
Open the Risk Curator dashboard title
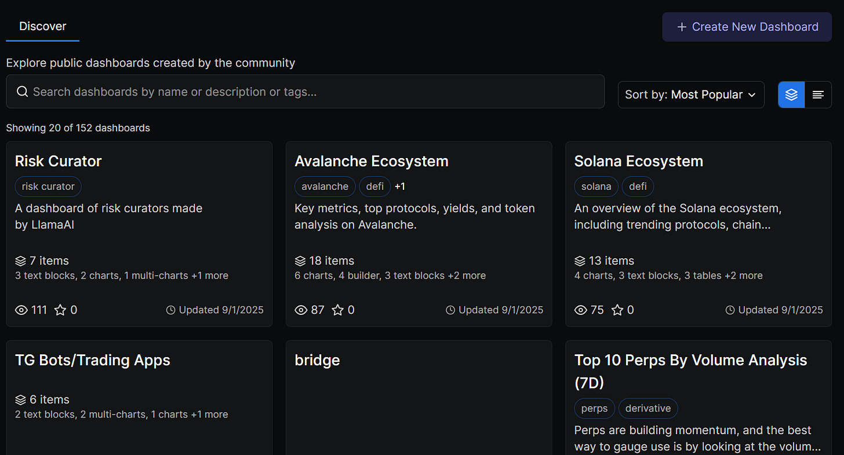pyautogui.click(x=58, y=161)
